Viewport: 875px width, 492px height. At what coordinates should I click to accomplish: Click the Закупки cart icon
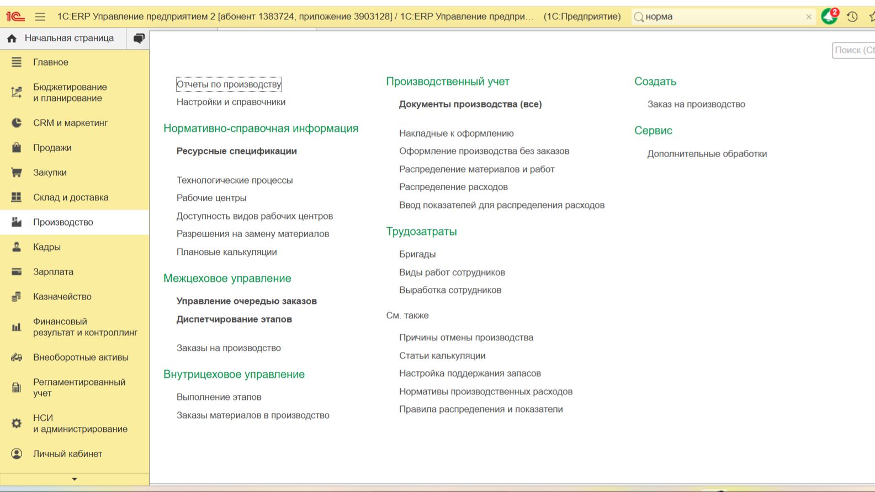pos(17,173)
